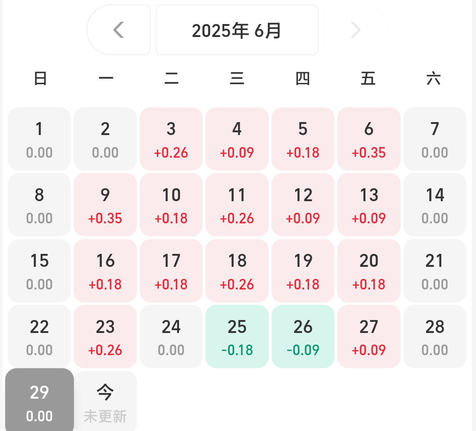Select June 3 with +0.26

click(x=171, y=139)
